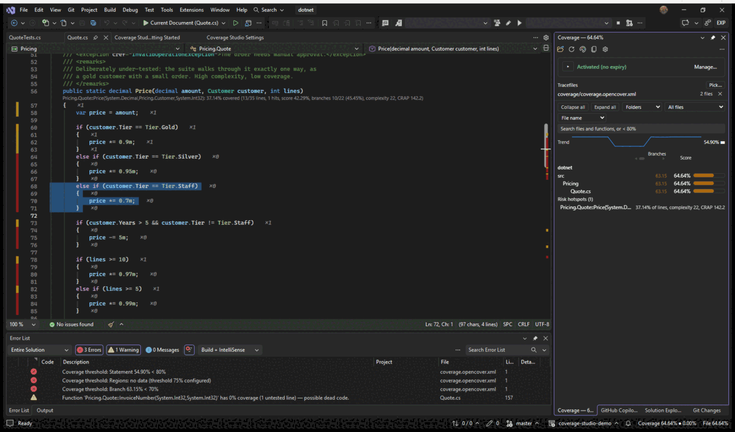Open the Debug menu

(130, 10)
